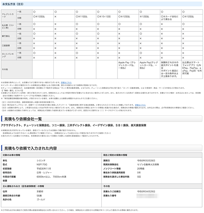Click the 6000km以上、7000km未満 mileage value
Image resolution: width=204 pixels, height=213 pixels.
52,177
